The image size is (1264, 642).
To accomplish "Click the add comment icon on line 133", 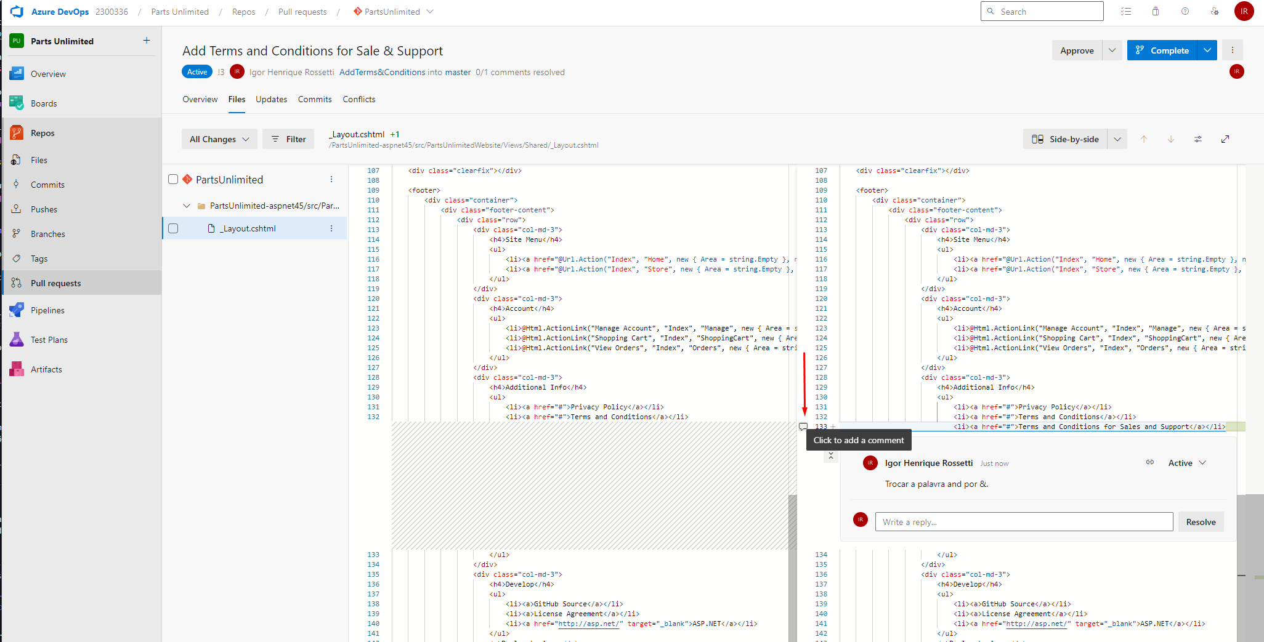I will click(803, 427).
